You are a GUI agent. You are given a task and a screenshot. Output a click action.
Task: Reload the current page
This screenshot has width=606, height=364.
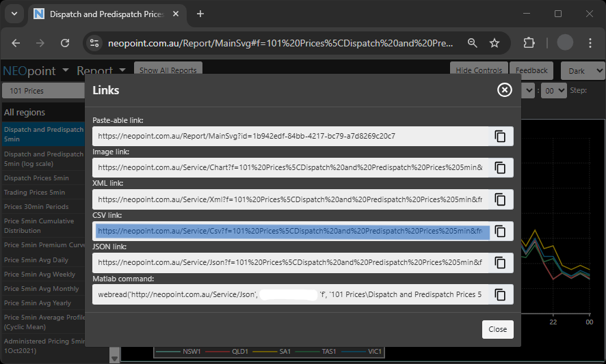65,43
